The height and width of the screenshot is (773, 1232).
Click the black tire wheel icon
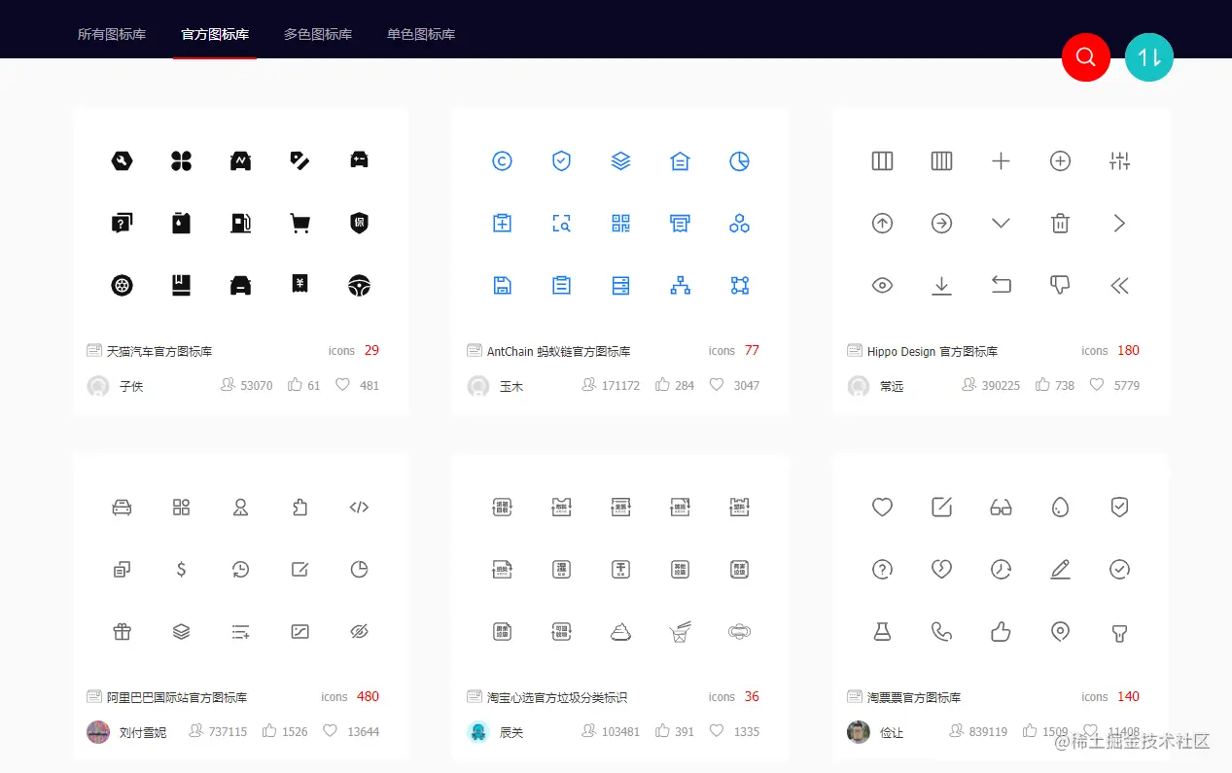tap(122, 286)
